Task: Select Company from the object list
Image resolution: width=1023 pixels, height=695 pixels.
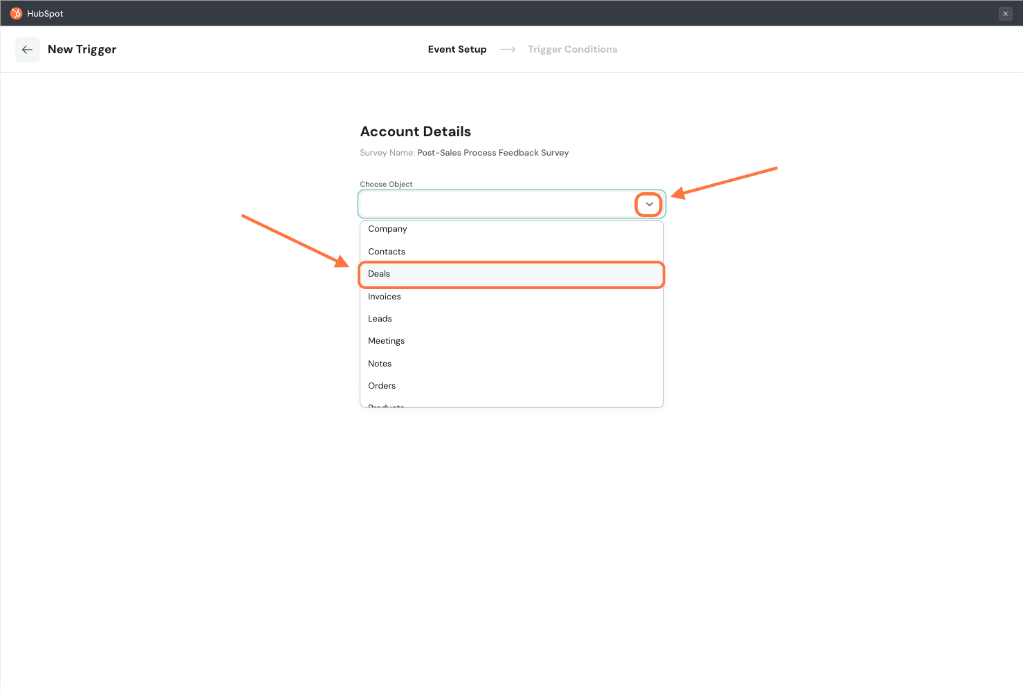Action: 387,229
